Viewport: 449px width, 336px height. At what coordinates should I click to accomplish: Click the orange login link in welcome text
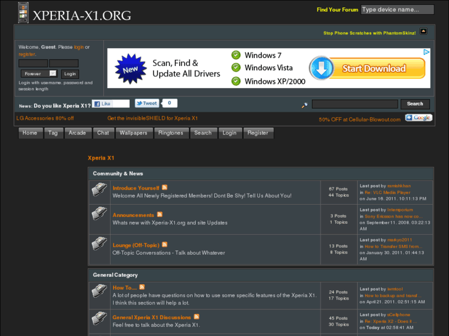click(x=79, y=47)
